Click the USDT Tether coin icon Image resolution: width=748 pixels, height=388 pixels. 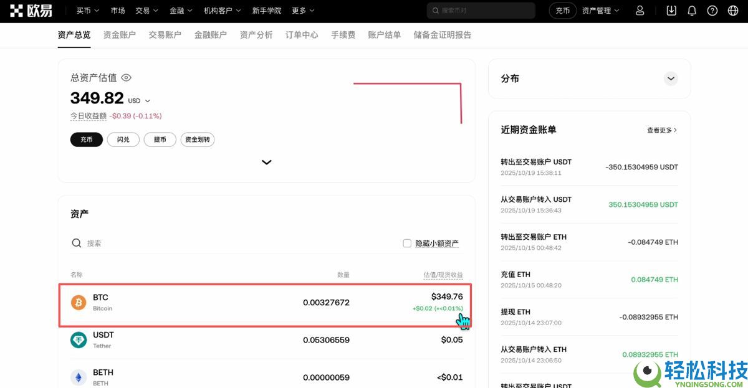(x=78, y=340)
